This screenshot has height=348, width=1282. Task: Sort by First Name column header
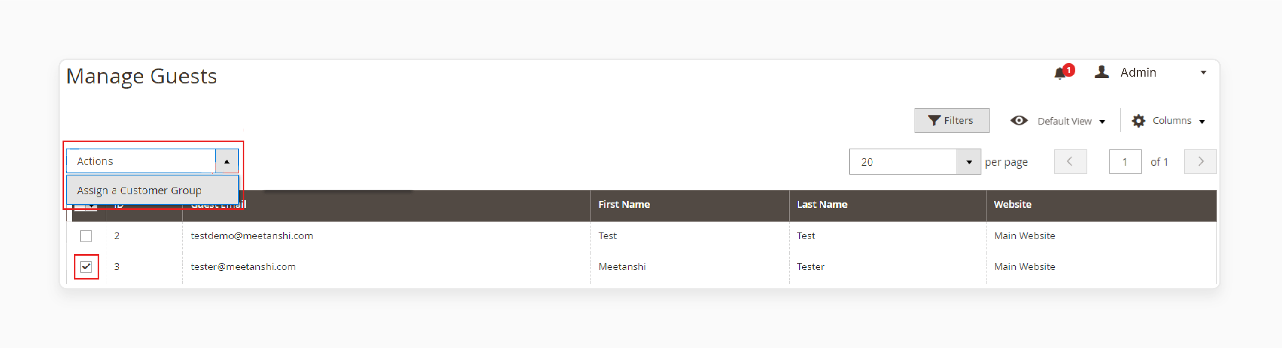pos(624,204)
